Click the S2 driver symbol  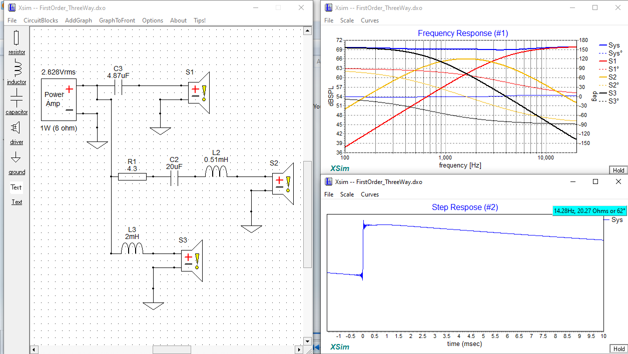pyautogui.click(x=284, y=183)
